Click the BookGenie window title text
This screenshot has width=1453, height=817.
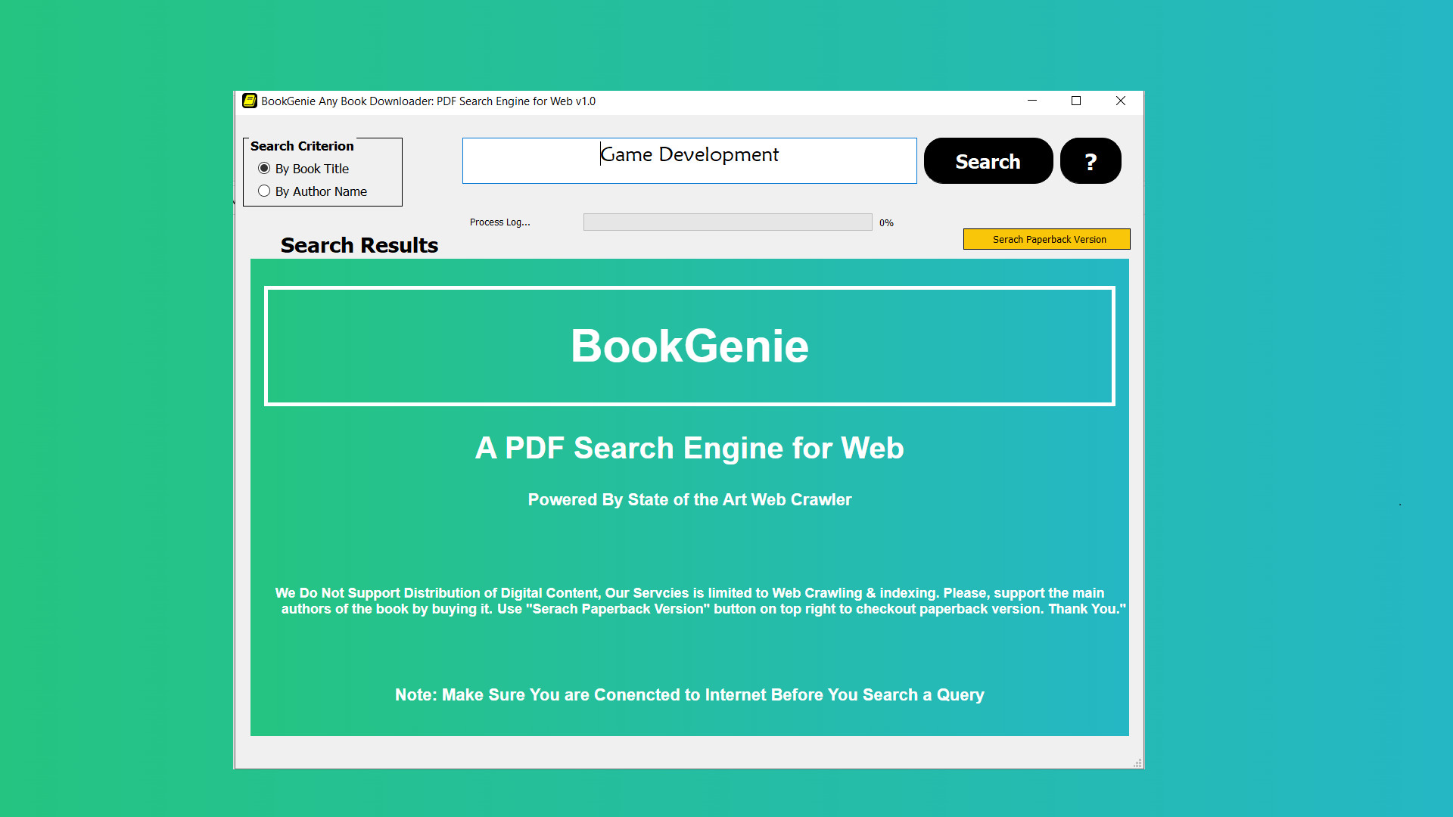pyautogui.click(x=428, y=101)
